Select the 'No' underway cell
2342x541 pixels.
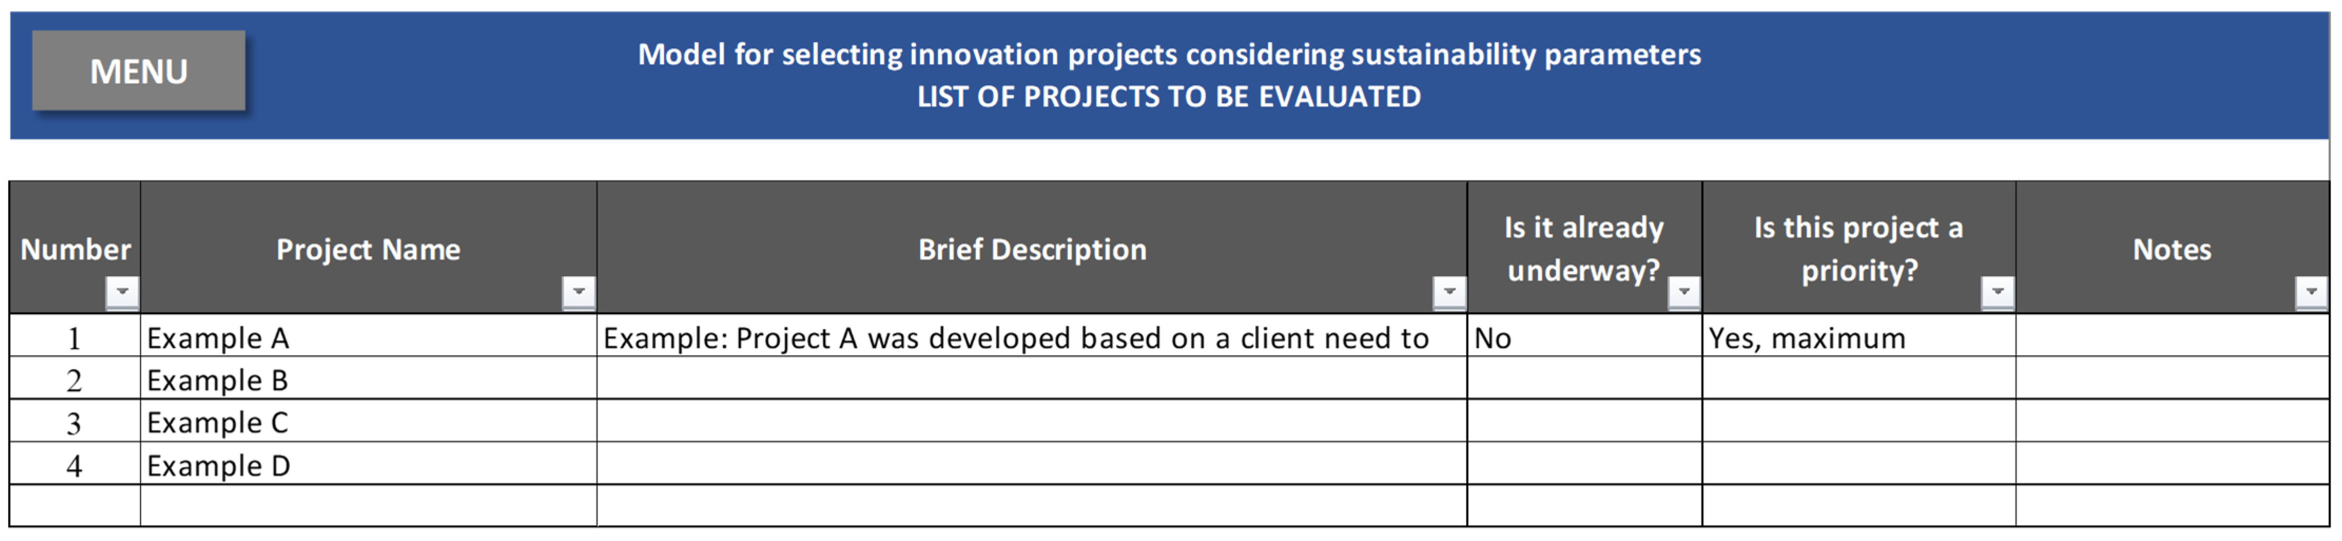tap(1584, 338)
